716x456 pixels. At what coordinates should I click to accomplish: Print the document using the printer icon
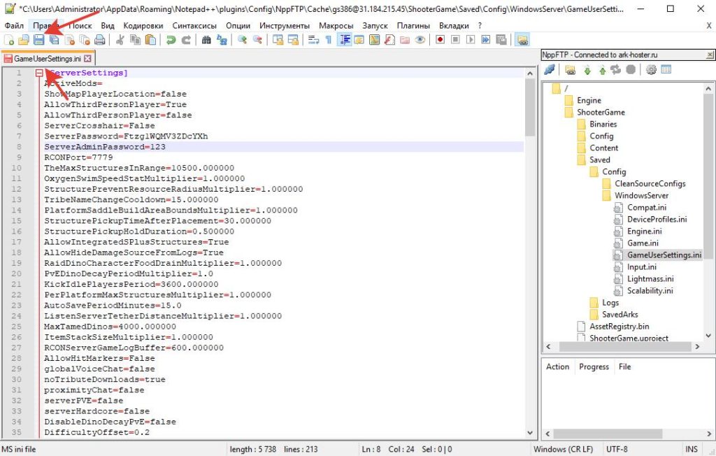point(99,40)
